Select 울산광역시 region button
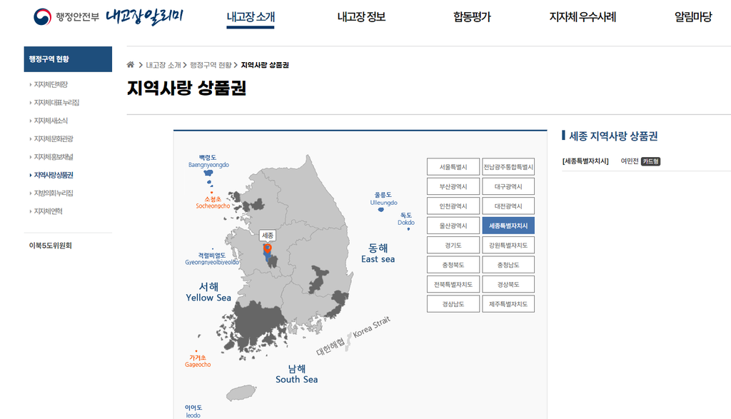Image resolution: width=731 pixels, height=419 pixels. (x=453, y=226)
